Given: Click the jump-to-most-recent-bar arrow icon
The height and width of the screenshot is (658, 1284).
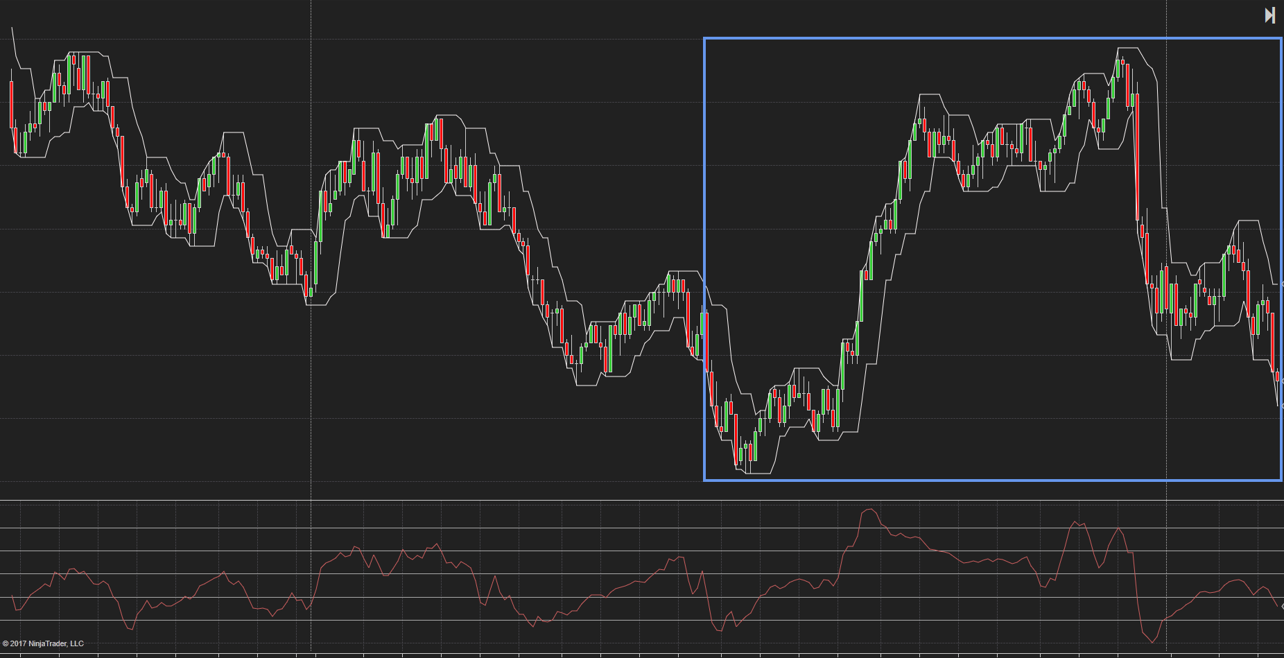Looking at the screenshot, I should pos(1270,15).
